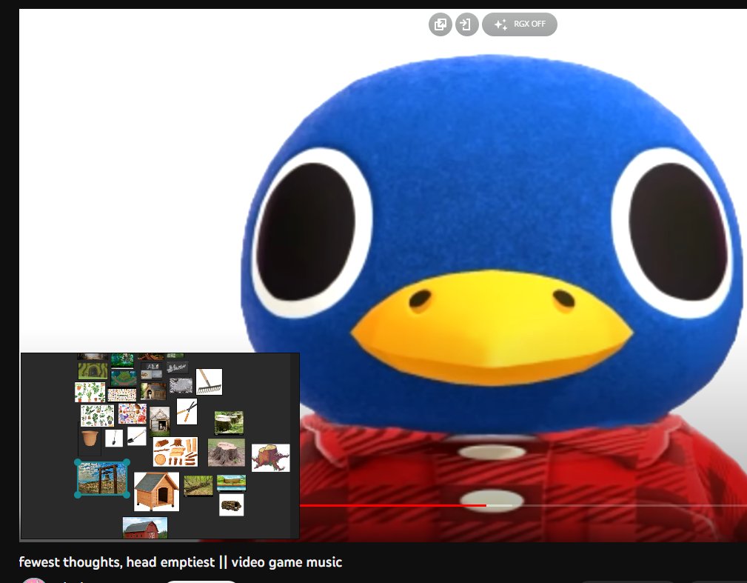Select the garden rake thumbnail in preview
Viewport: 747px width, 583px height.
coord(209,382)
